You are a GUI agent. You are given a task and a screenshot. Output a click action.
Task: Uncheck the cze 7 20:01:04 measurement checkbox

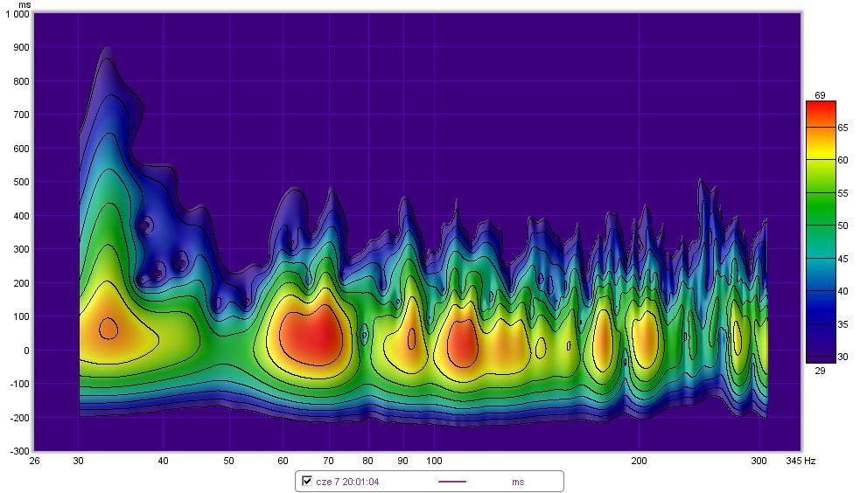pyautogui.click(x=307, y=481)
